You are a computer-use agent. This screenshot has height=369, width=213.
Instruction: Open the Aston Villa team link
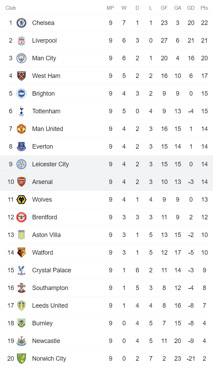(x=46, y=235)
